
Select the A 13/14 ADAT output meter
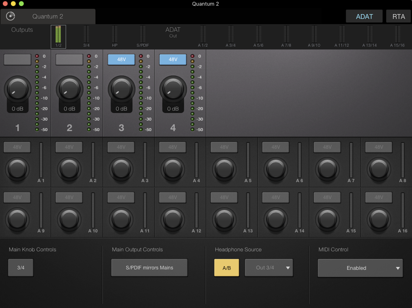tap(370, 37)
